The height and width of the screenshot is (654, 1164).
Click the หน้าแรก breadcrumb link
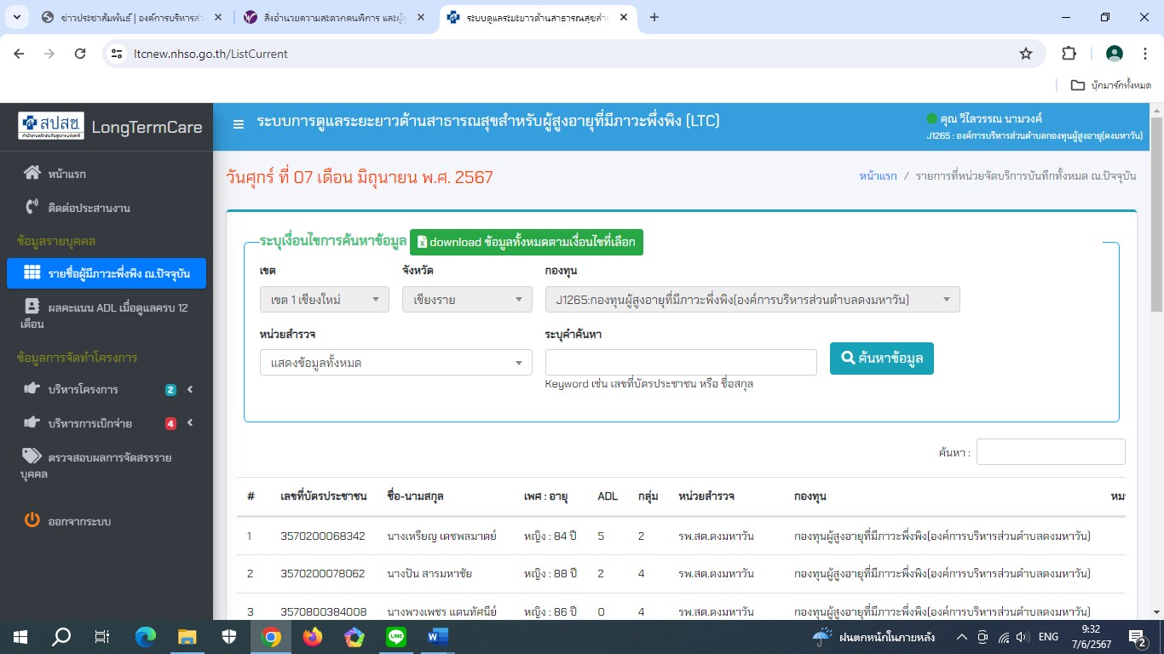tap(878, 176)
